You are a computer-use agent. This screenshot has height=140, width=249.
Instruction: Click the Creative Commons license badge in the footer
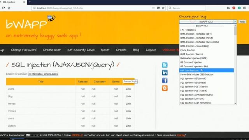point(32,135)
